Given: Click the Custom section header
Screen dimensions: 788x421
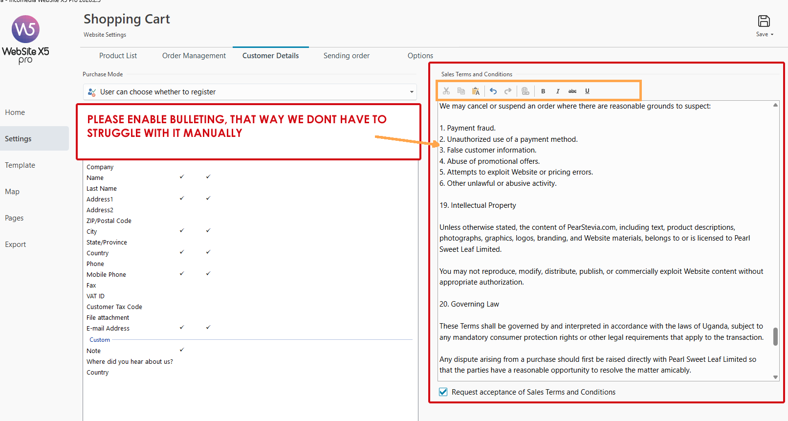Looking at the screenshot, I should pos(100,340).
